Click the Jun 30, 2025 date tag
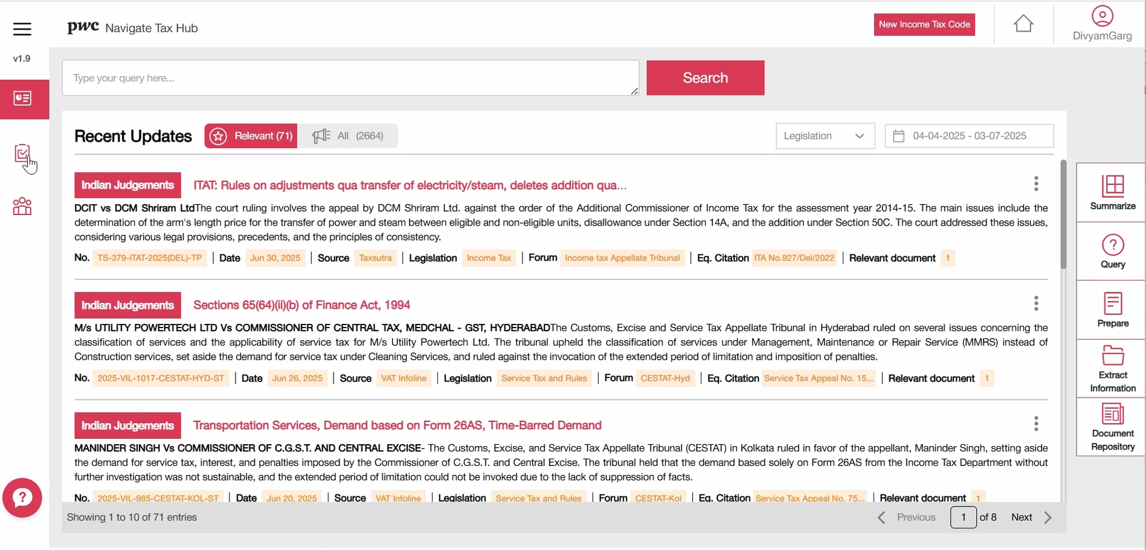The width and height of the screenshot is (1146, 550). [275, 258]
